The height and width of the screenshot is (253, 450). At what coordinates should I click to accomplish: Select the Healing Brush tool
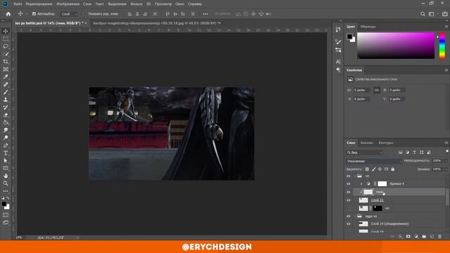point(6,84)
